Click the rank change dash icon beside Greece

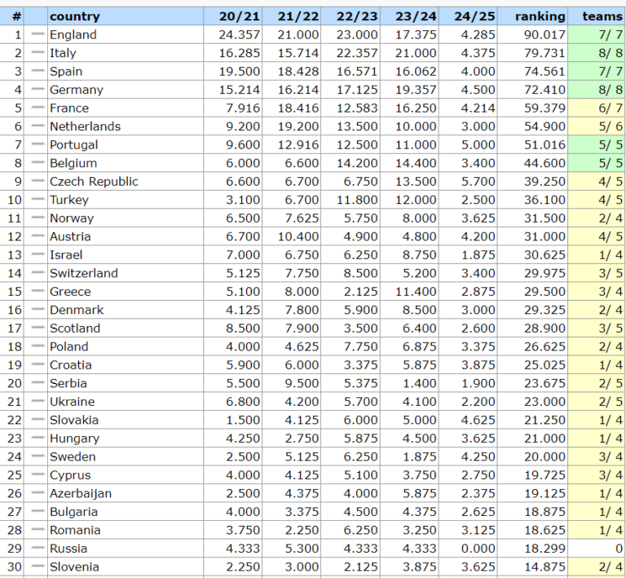click(37, 291)
